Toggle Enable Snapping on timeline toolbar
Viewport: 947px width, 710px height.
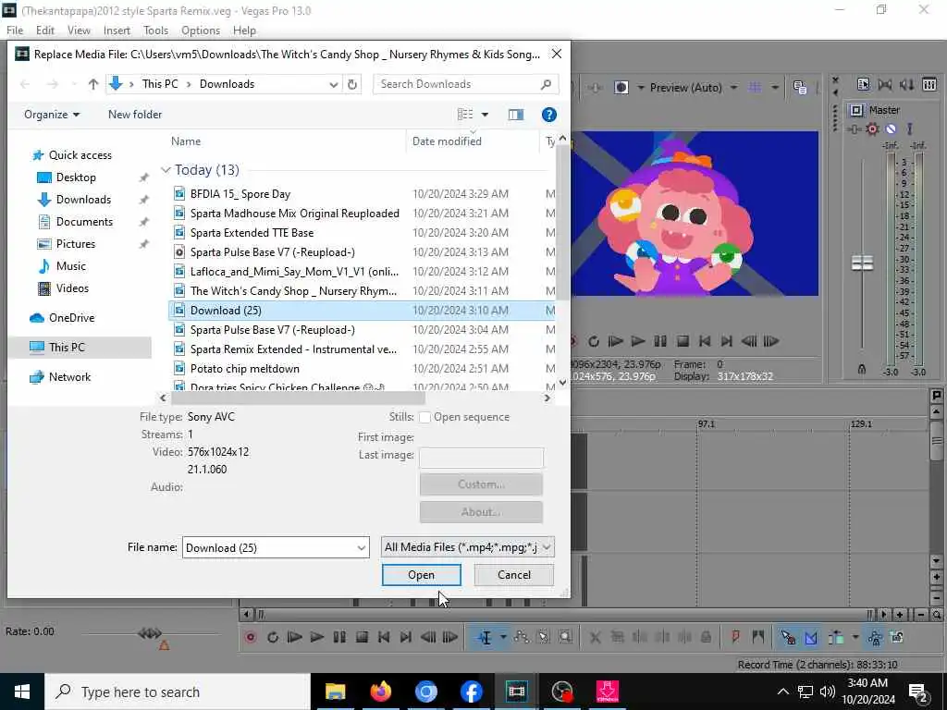(788, 637)
